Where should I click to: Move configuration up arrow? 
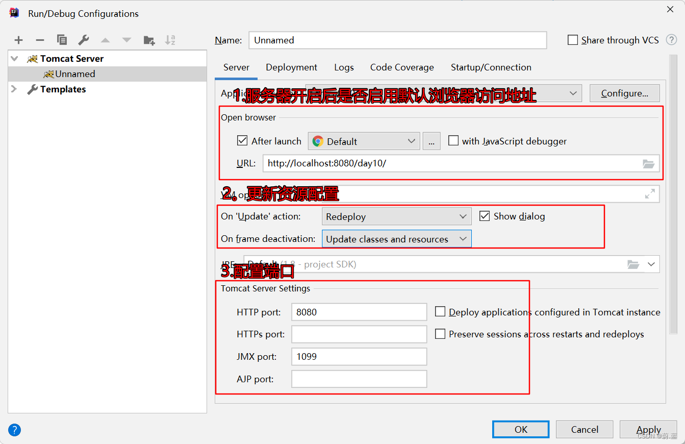click(106, 40)
